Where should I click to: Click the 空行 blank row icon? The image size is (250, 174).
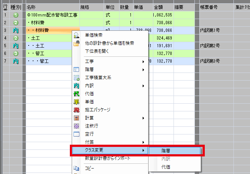pos(76,134)
